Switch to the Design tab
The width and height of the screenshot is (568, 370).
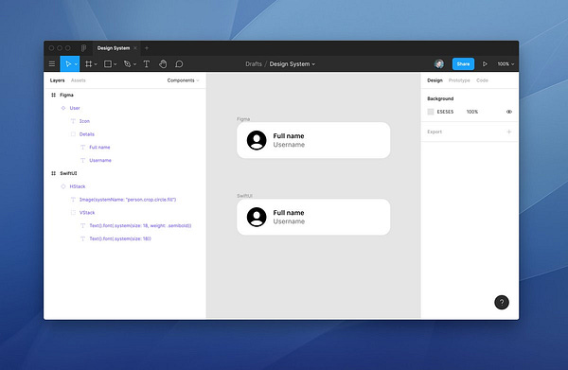(435, 80)
